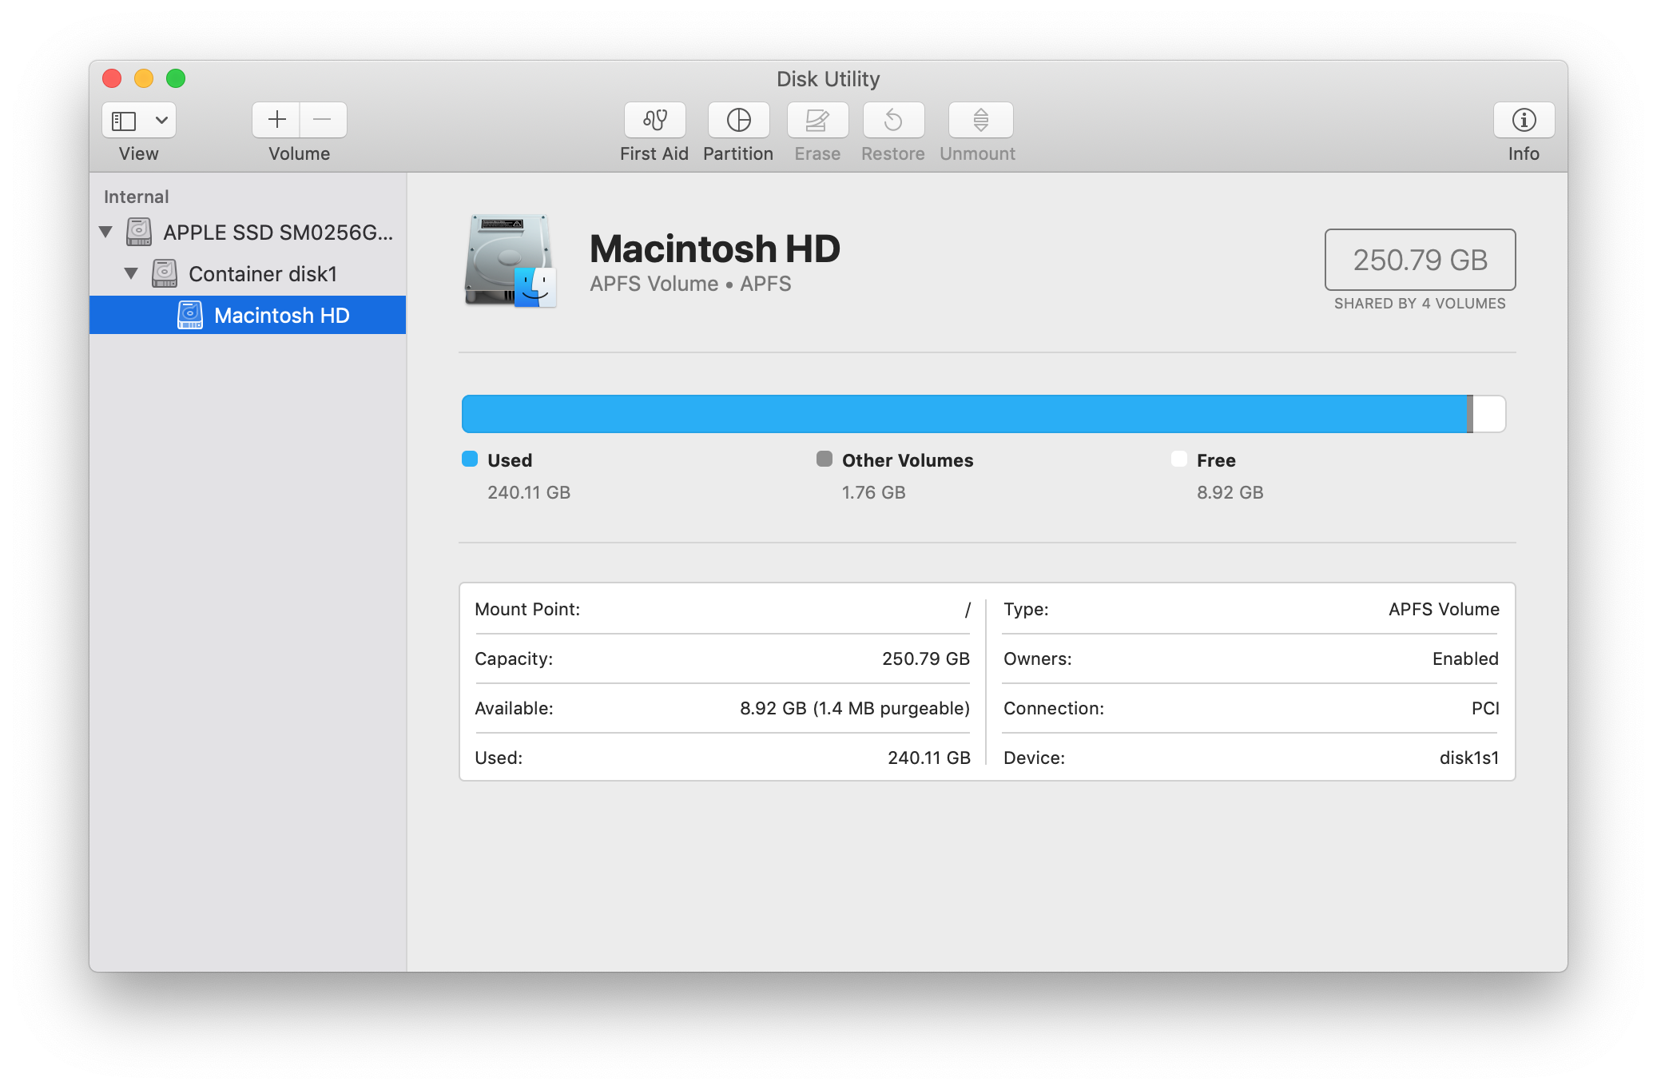Select the Internal section header
Image resolution: width=1657 pixels, height=1090 pixels.
pos(137,196)
